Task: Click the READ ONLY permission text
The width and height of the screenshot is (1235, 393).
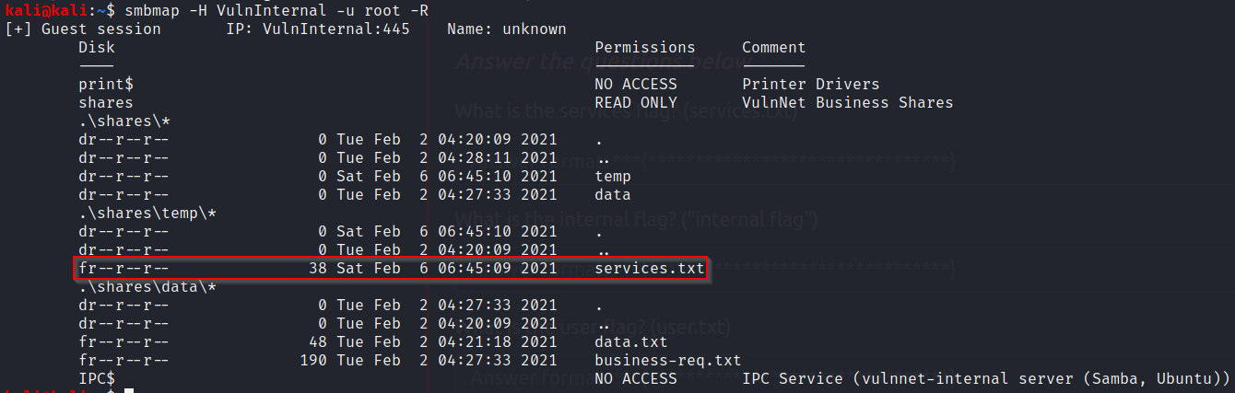Action: (x=636, y=103)
